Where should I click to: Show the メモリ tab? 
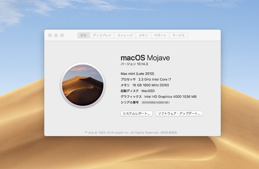[143, 35]
